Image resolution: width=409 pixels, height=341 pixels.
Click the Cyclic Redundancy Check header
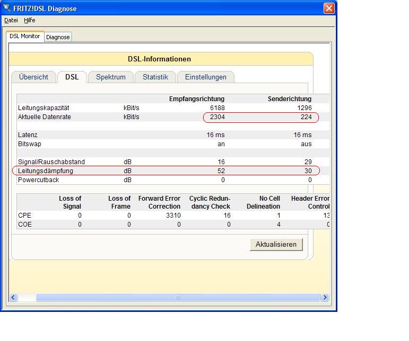click(x=210, y=202)
